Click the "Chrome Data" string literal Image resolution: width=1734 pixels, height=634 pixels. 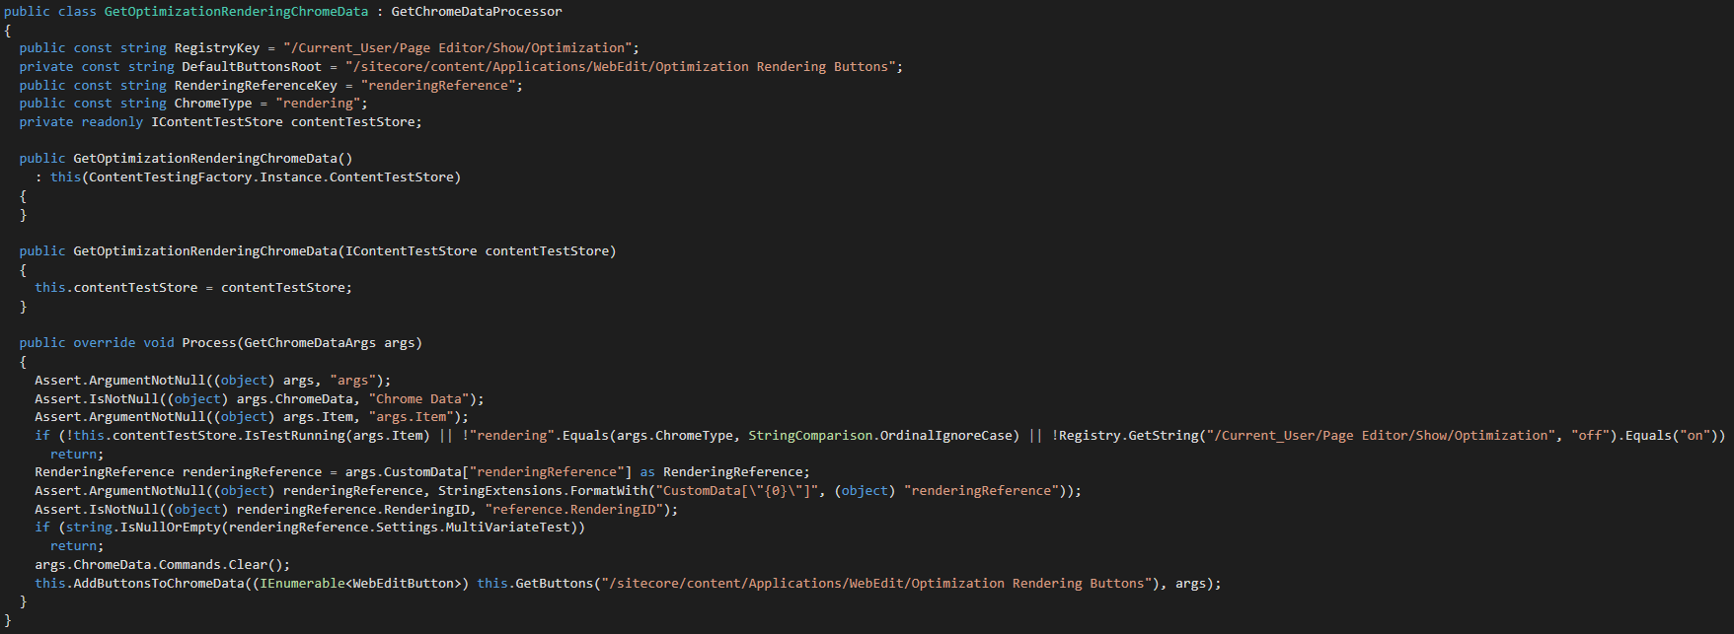coord(418,399)
